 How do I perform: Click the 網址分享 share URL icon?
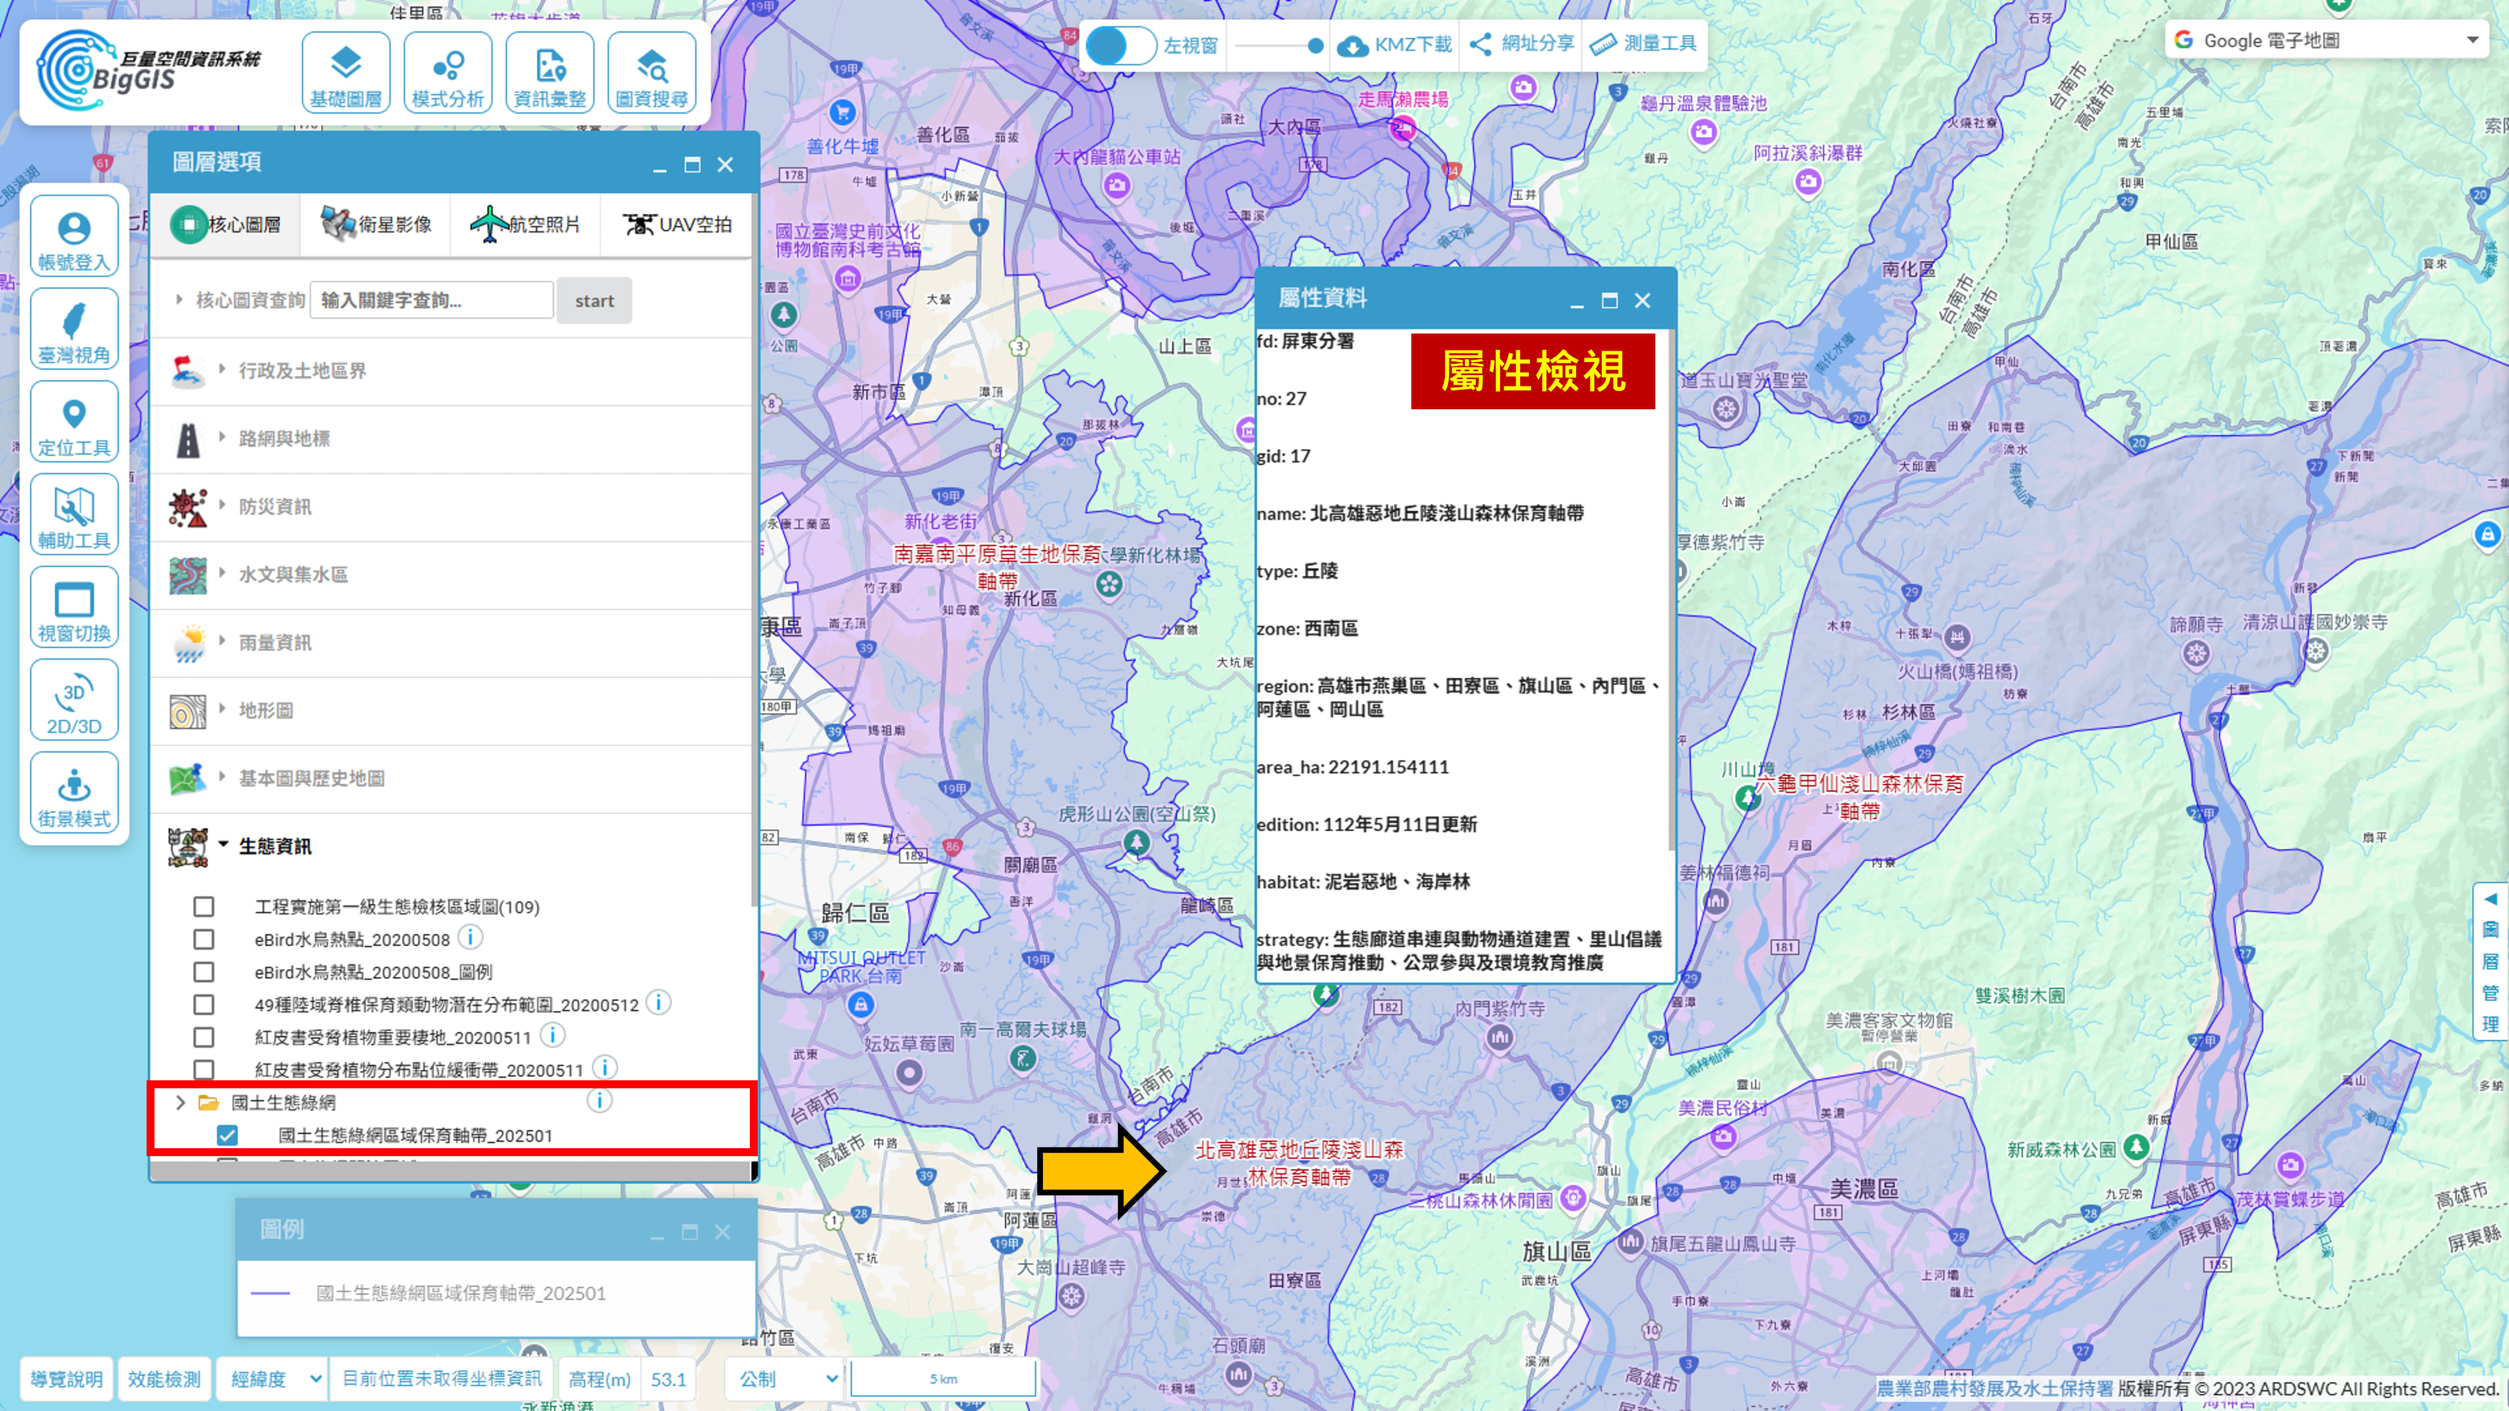(x=1480, y=44)
